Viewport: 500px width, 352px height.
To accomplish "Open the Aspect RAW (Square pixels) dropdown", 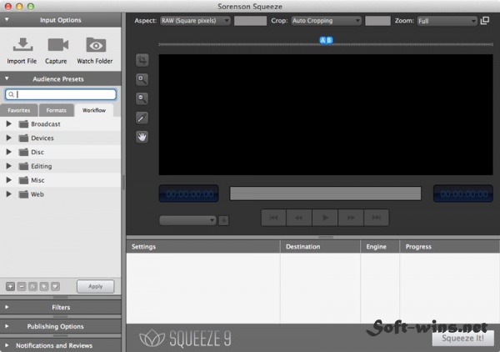I will pos(195,21).
